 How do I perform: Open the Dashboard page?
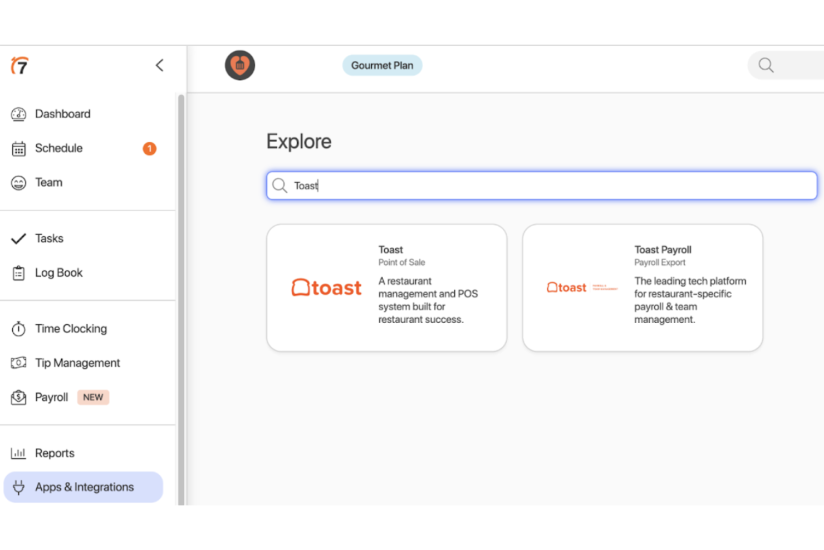[62, 114]
